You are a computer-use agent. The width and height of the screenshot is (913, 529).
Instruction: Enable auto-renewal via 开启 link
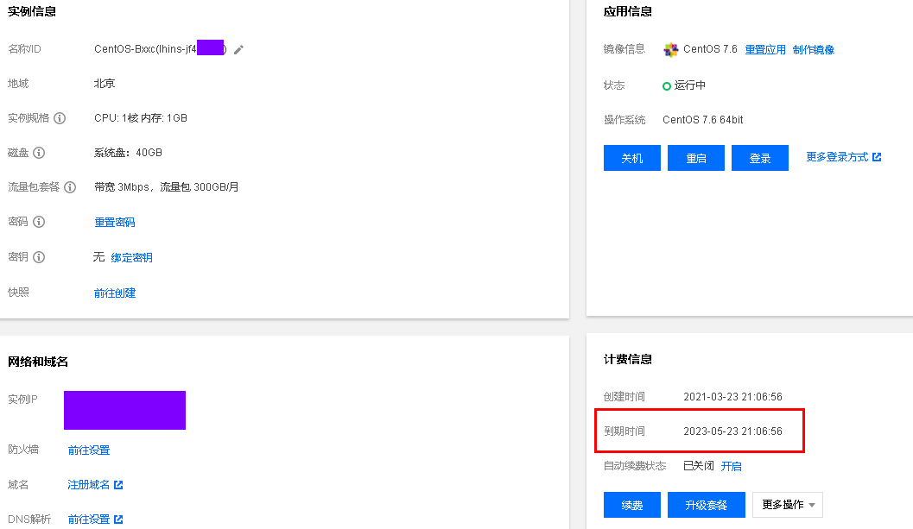pos(731,466)
